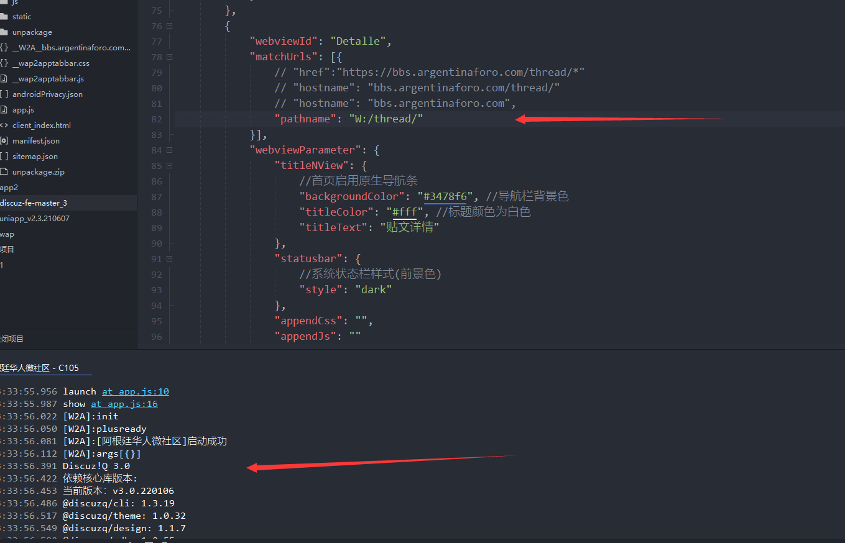Click the static folder icon
This screenshot has height=543, width=845.
(x=4, y=17)
